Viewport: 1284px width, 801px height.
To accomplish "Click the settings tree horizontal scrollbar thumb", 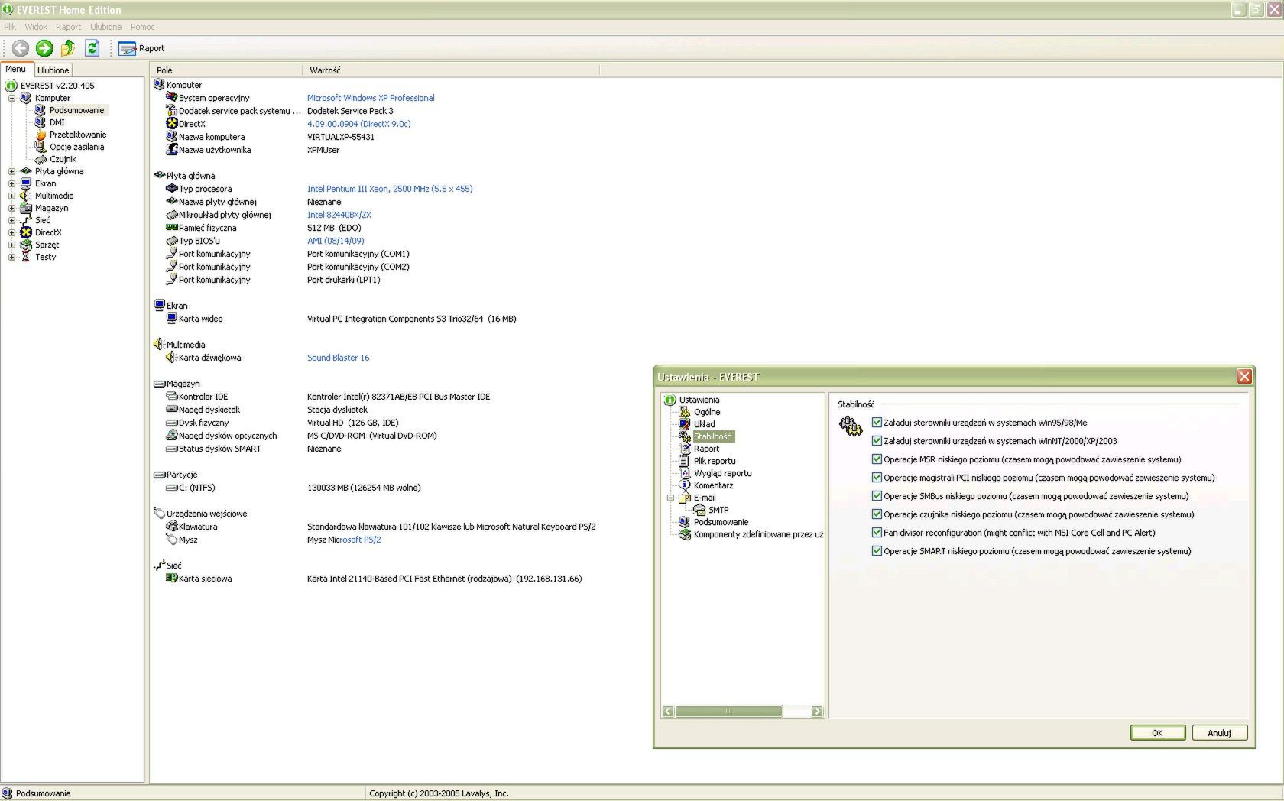I will pyautogui.click(x=728, y=712).
